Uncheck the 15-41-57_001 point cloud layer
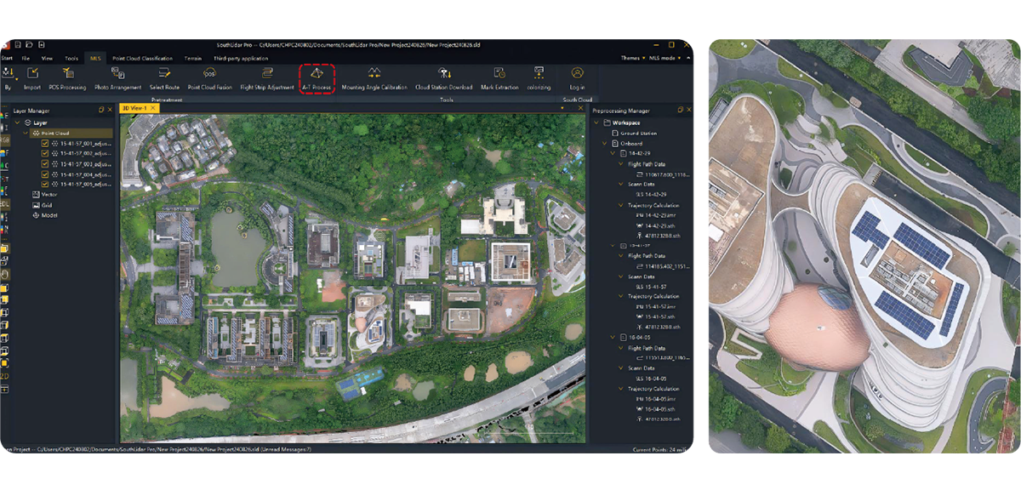This screenshot has width=1021, height=490. pos(45,144)
